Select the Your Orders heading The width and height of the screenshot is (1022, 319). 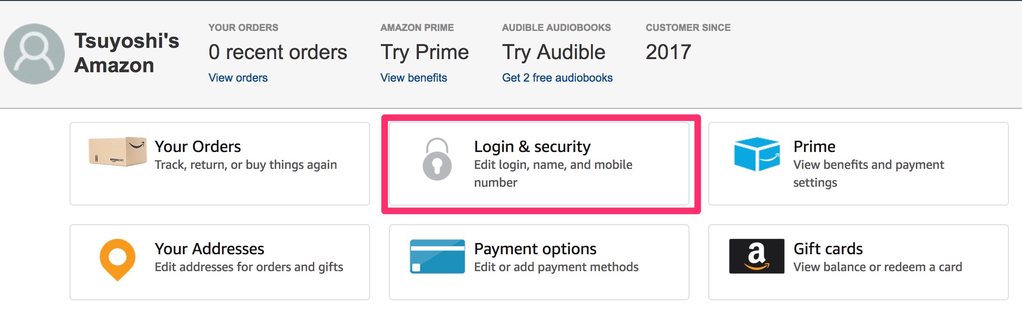click(x=198, y=146)
